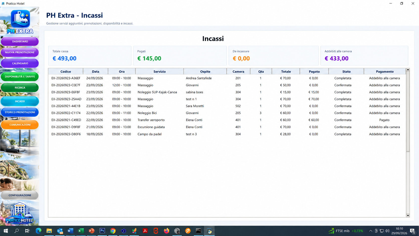Open Adobe Acrobat from the taskbar
Image resolution: width=419 pixels, height=236 pixels.
click(x=145, y=231)
